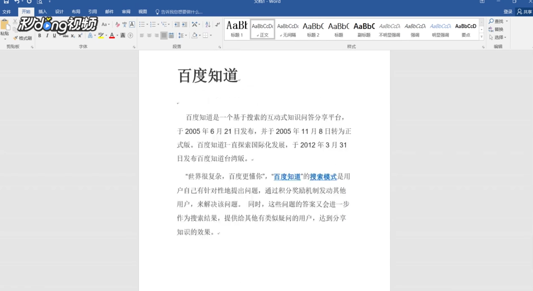This screenshot has width=533, height=291.
Task: Toggle justify alignment button
Action: pyautogui.click(x=164, y=35)
